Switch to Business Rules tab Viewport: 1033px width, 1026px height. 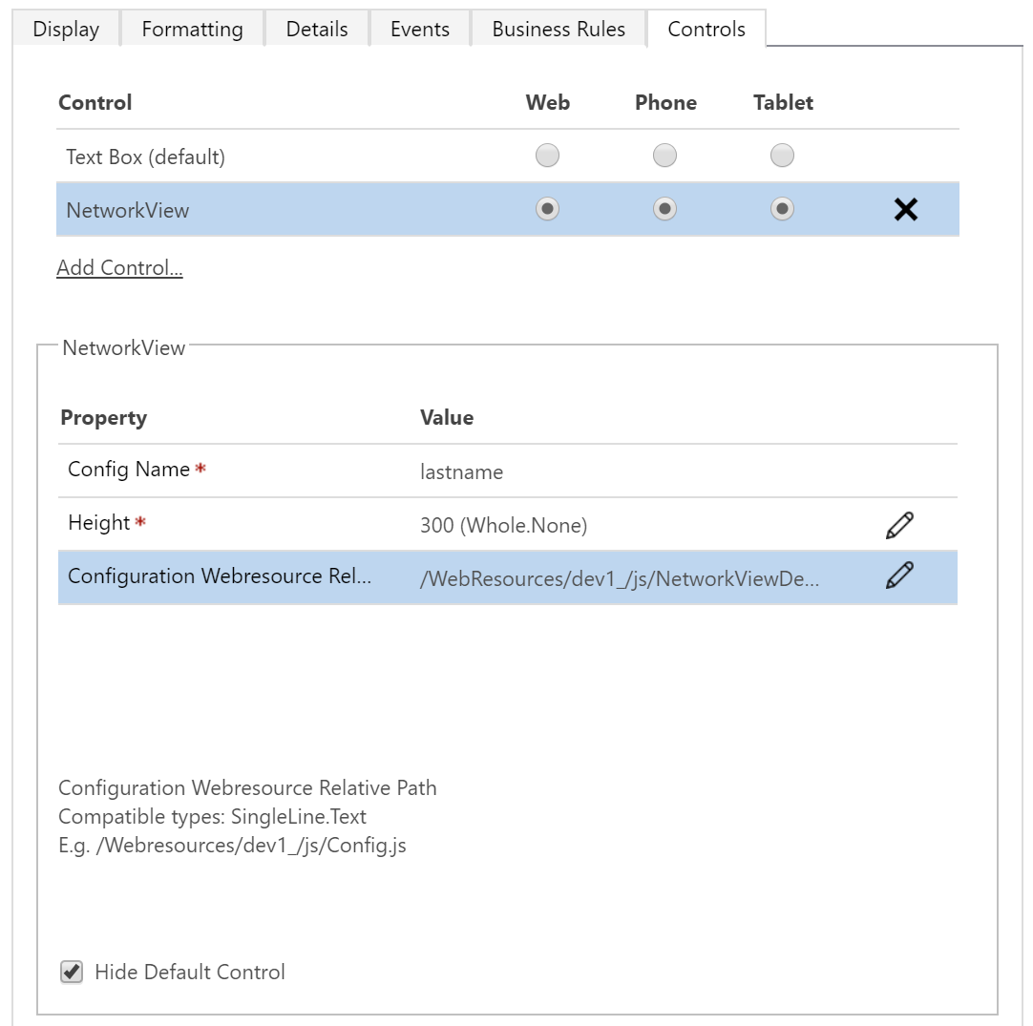coord(559,30)
